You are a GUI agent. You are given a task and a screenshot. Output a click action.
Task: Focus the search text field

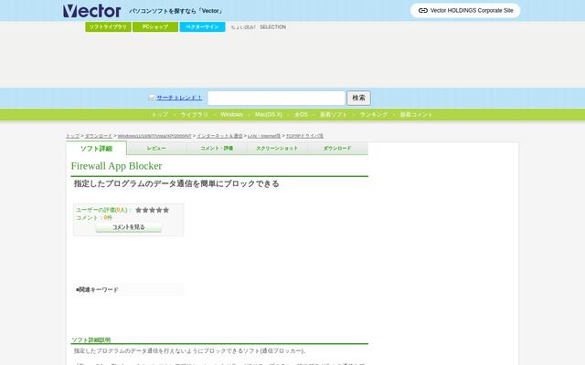tap(276, 98)
